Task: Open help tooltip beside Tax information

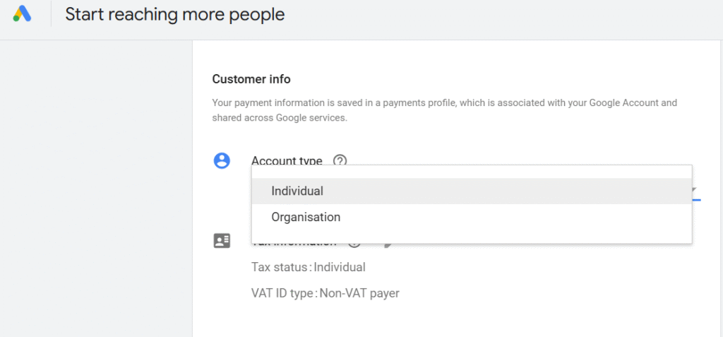Action: pyautogui.click(x=354, y=244)
